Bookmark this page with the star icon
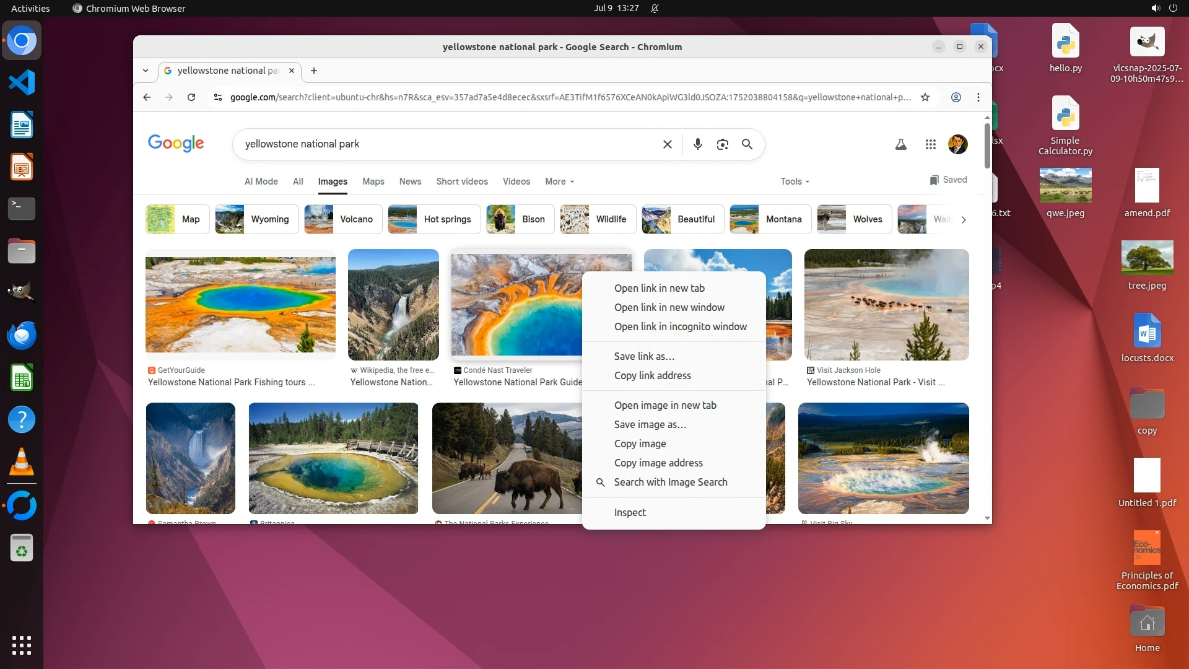1189x669 pixels. (x=925, y=97)
